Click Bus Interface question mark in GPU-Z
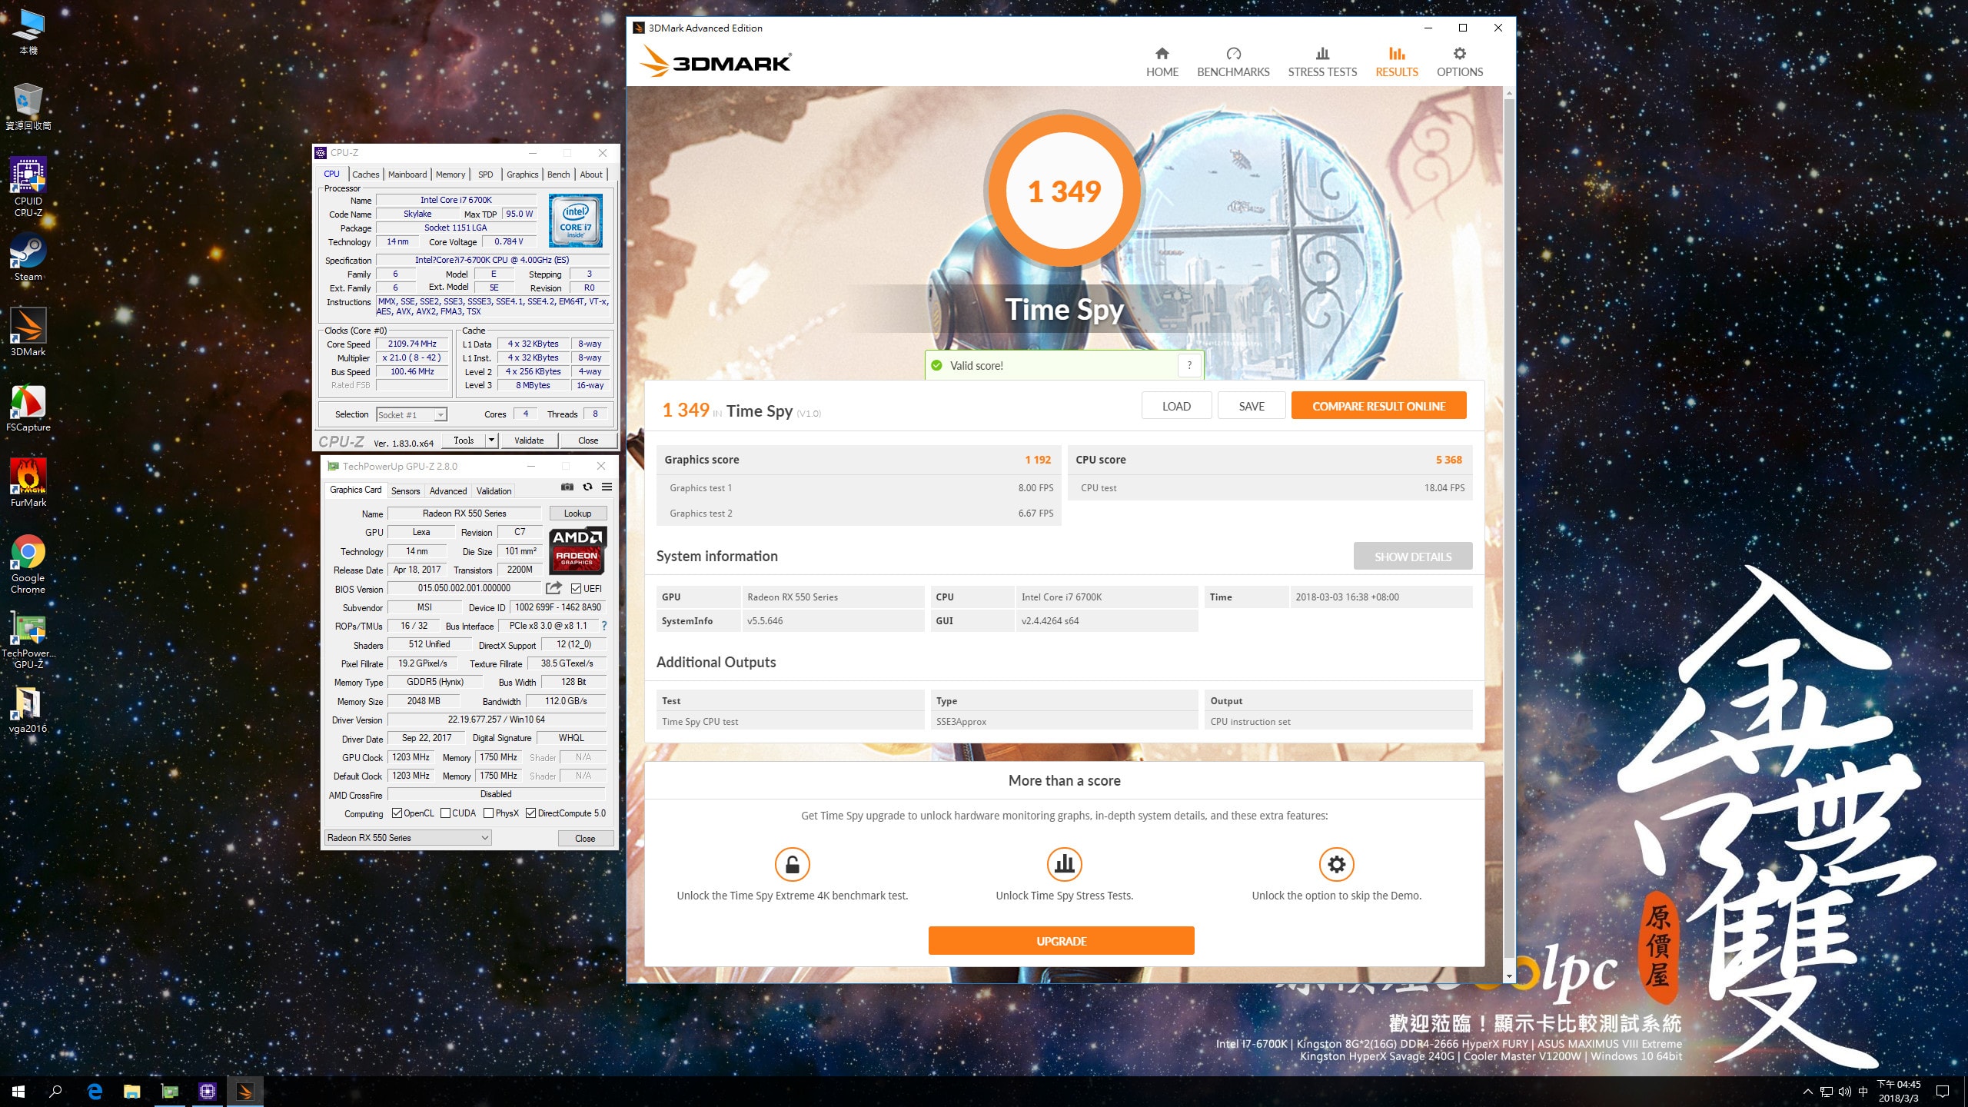This screenshot has width=1968, height=1107. coord(604,626)
